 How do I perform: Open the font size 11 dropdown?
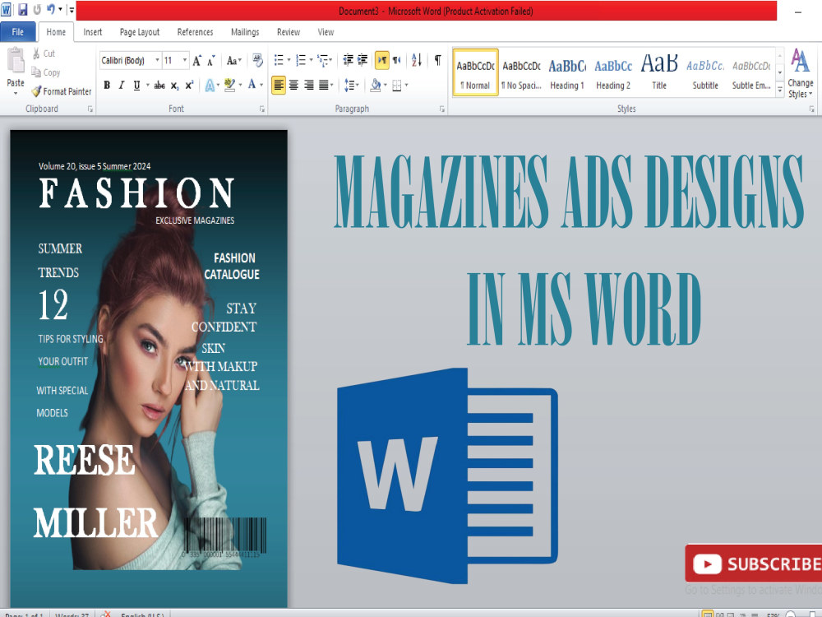coord(184,60)
